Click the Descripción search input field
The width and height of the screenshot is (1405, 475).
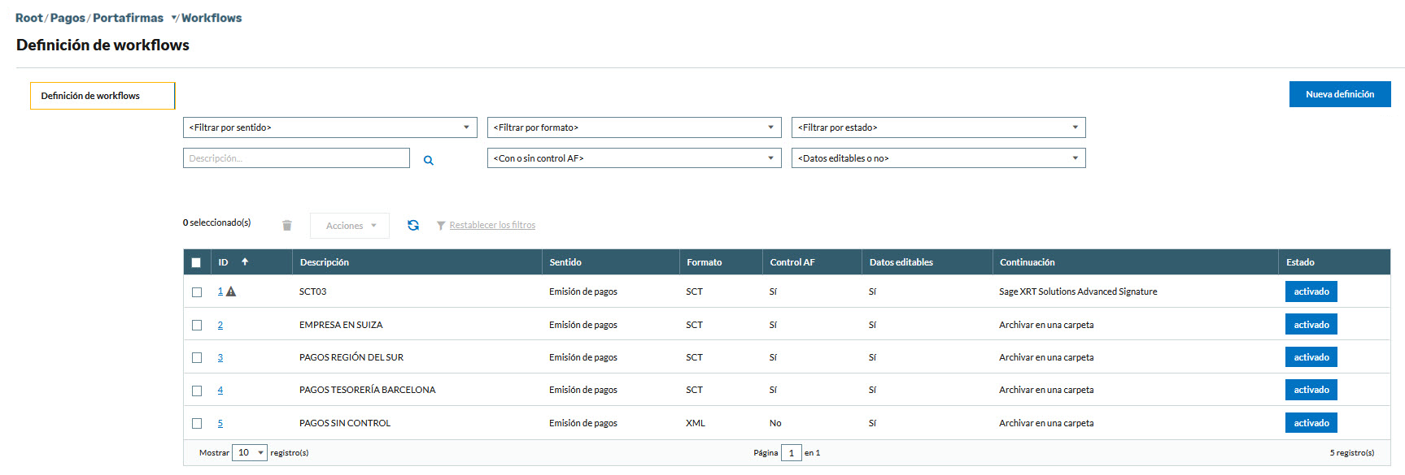tap(296, 158)
